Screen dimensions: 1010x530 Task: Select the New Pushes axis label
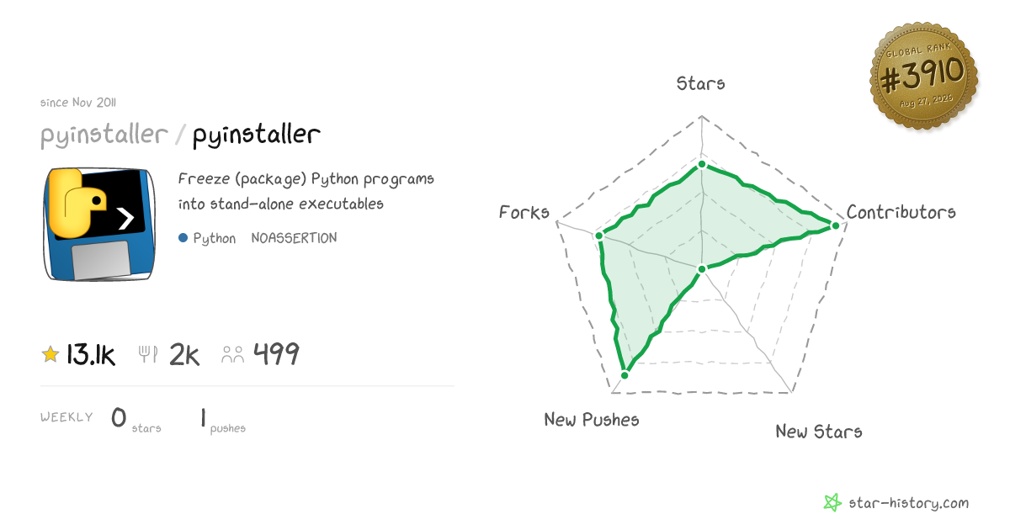point(592,419)
